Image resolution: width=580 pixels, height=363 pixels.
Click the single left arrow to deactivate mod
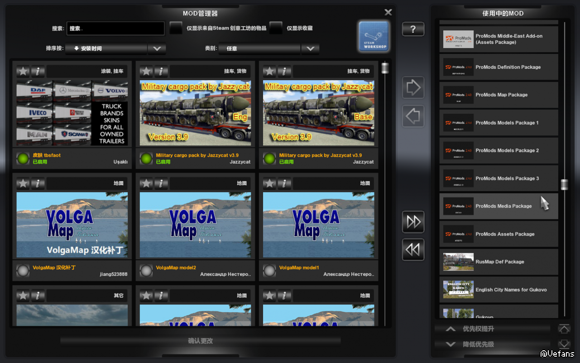[413, 116]
